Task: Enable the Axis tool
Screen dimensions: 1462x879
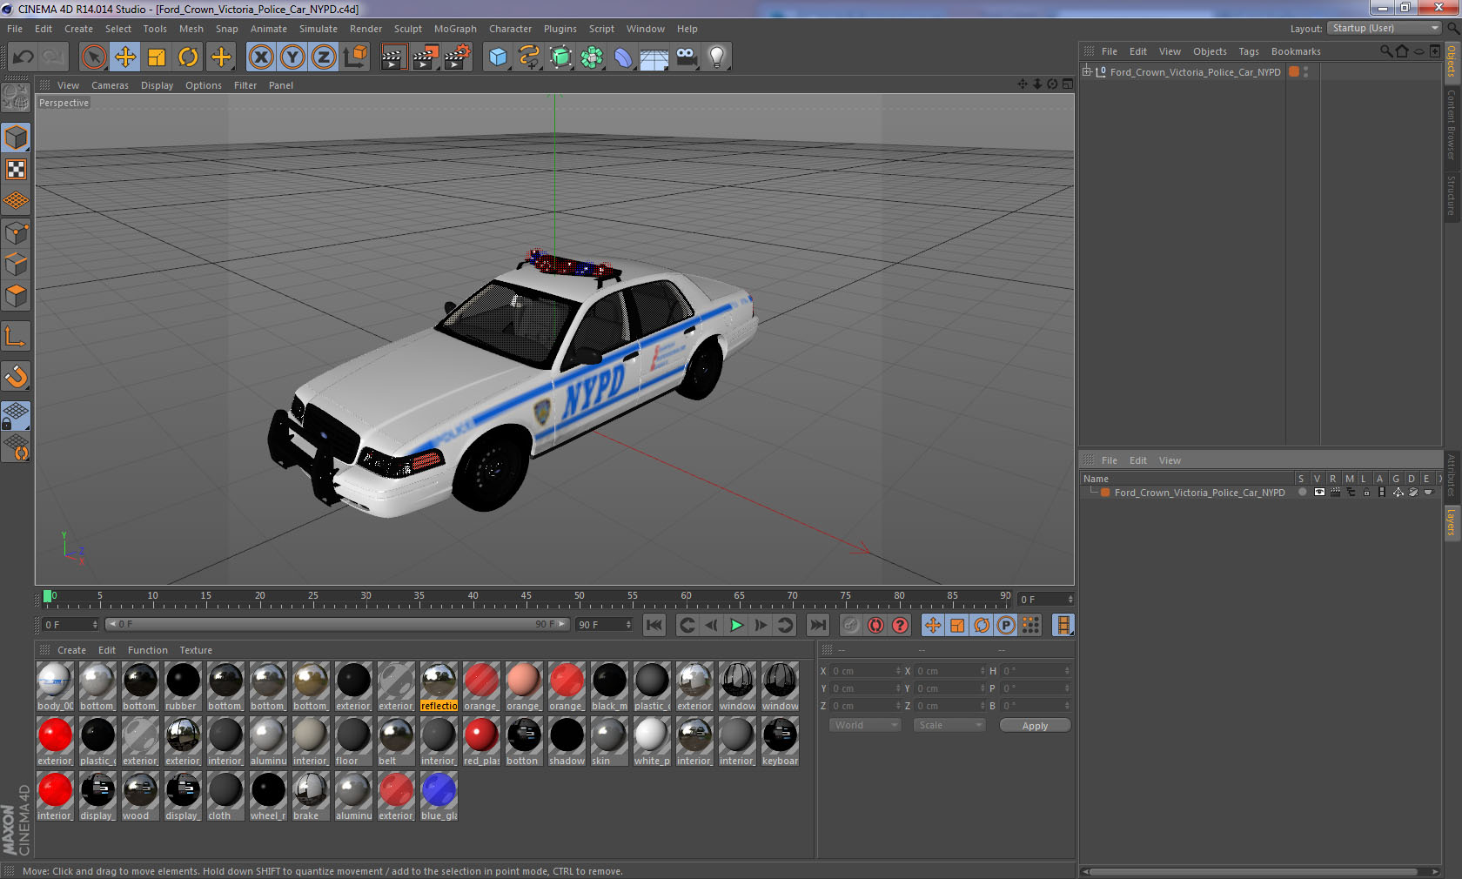Action: click(x=16, y=337)
